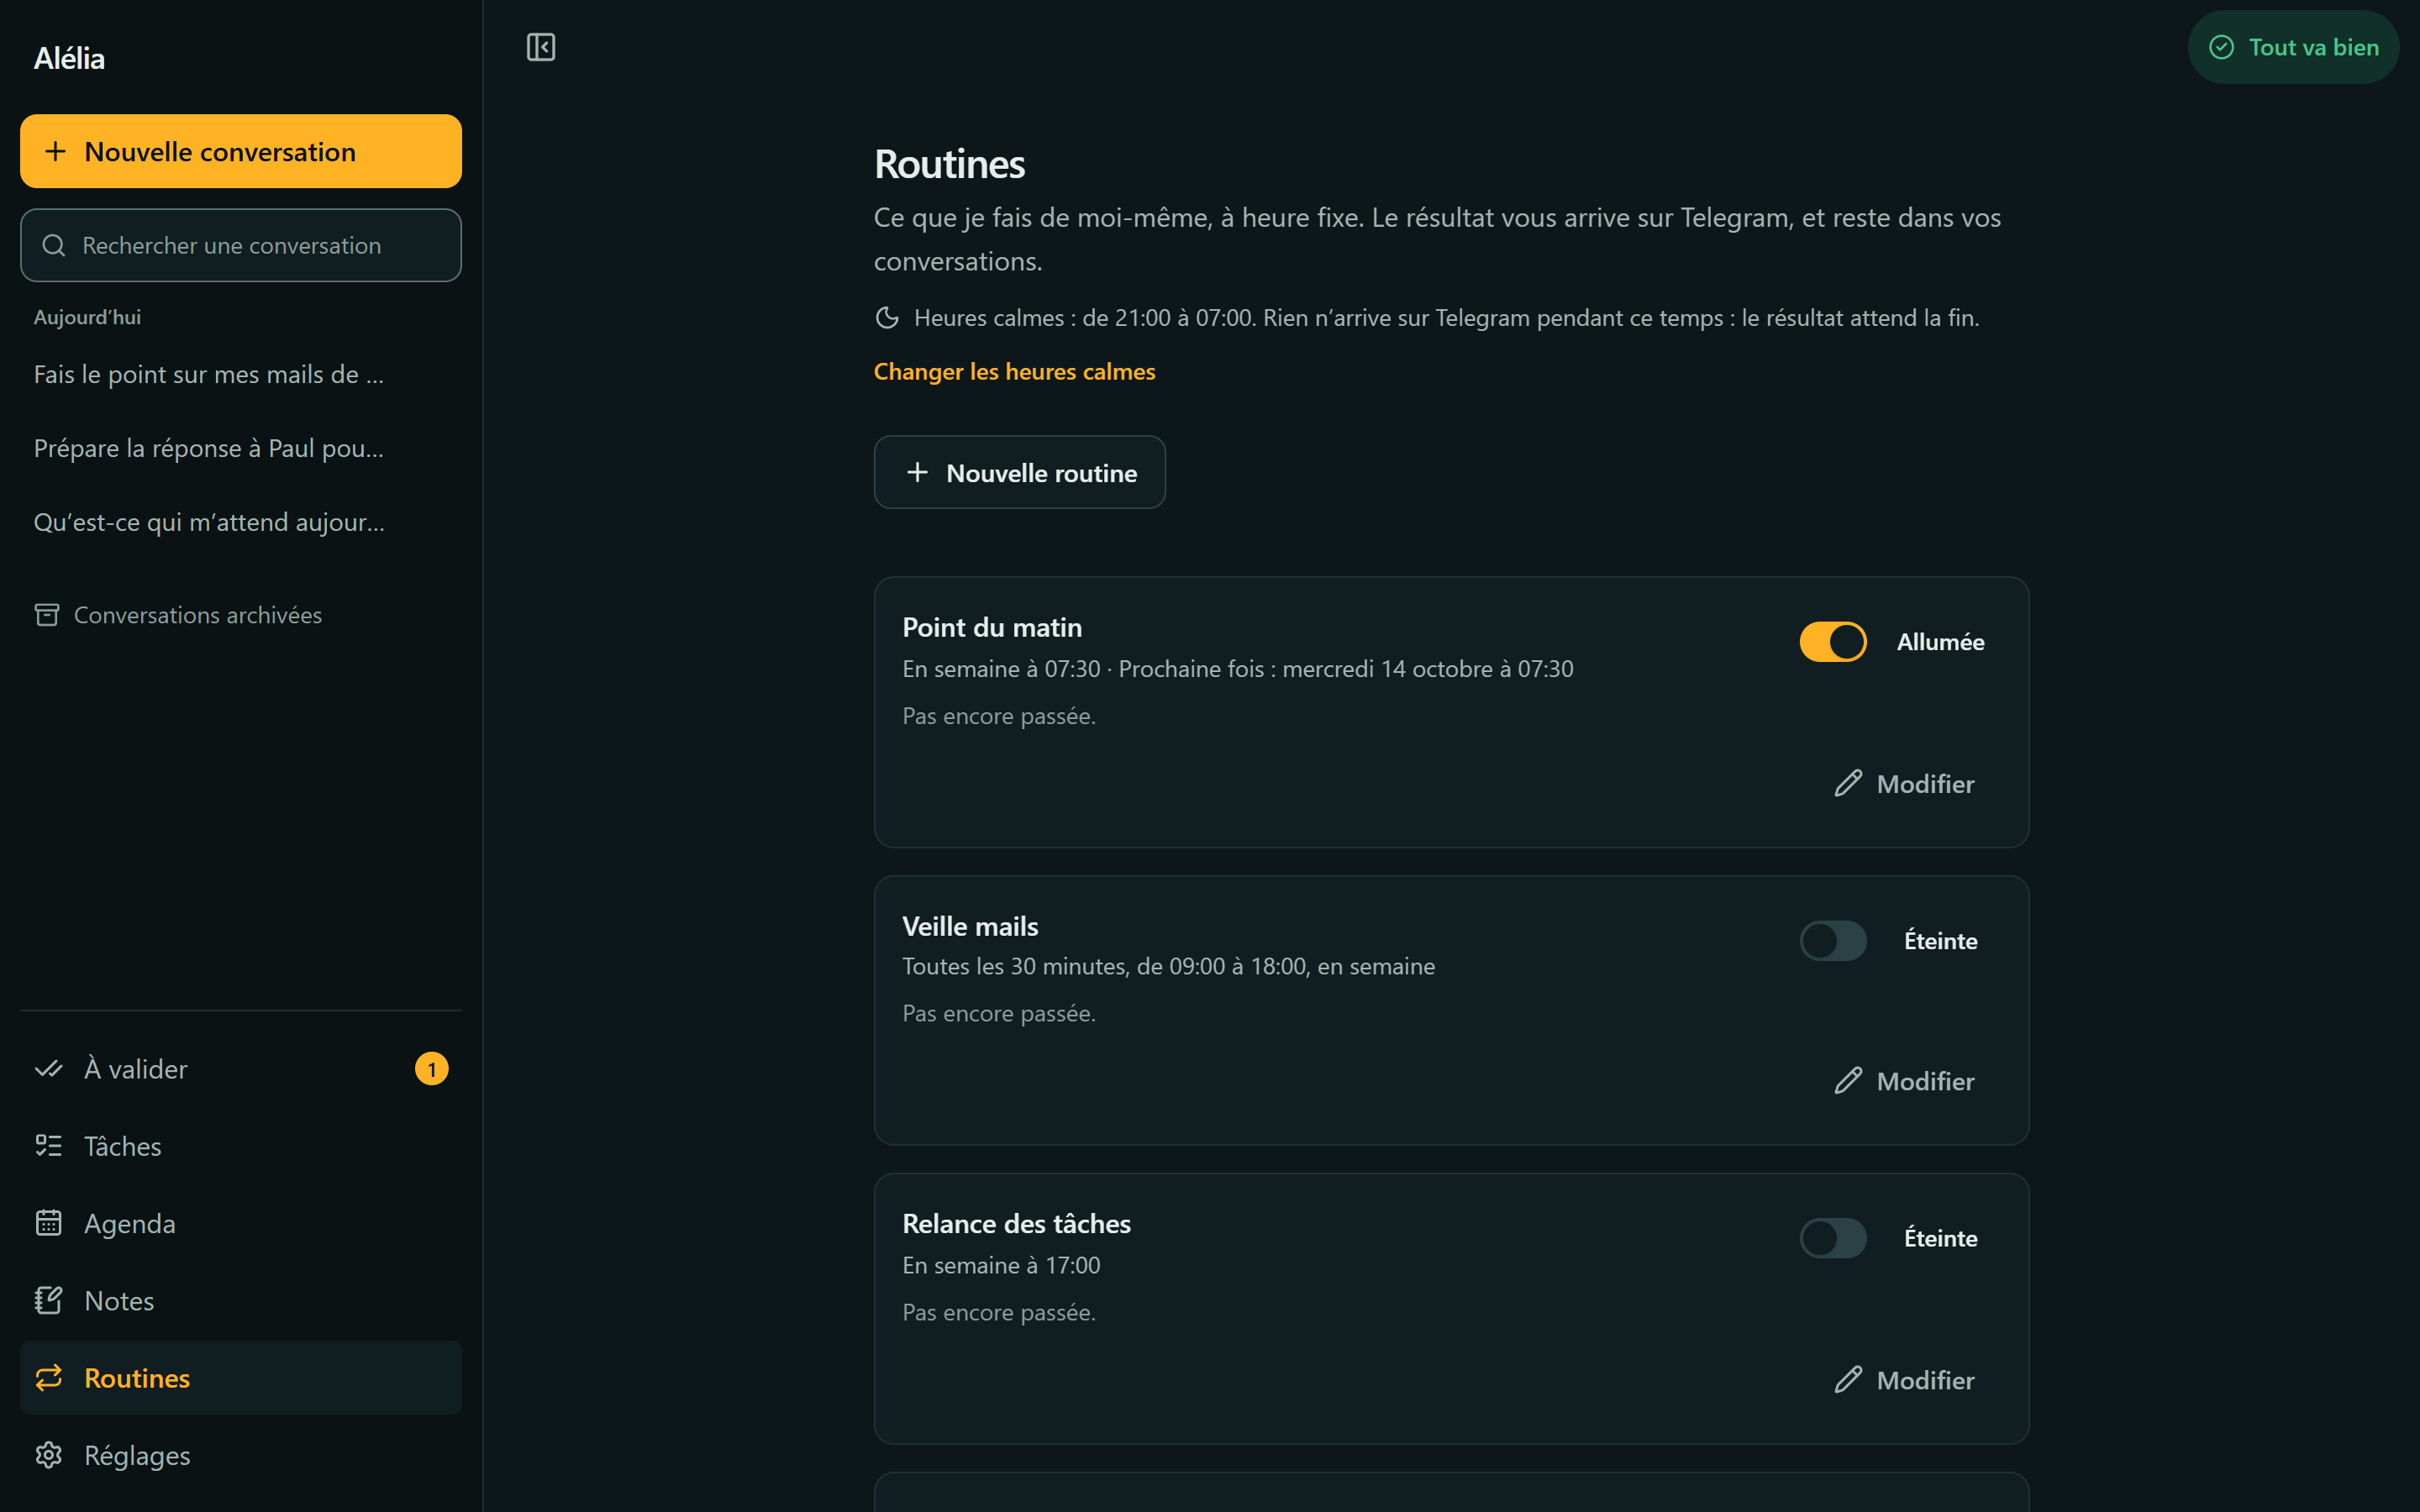
Task: Open Agenda from the sidebar
Action: [x=241, y=1223]
